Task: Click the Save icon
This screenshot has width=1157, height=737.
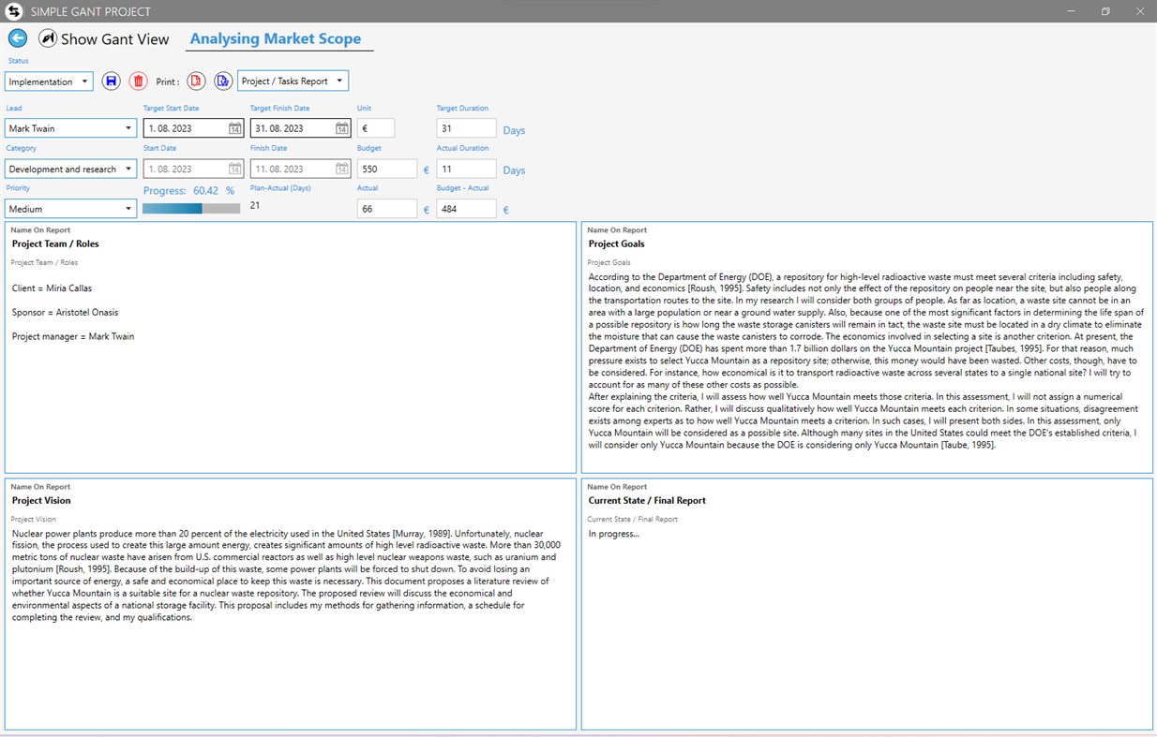Action: tap(111, 81)
